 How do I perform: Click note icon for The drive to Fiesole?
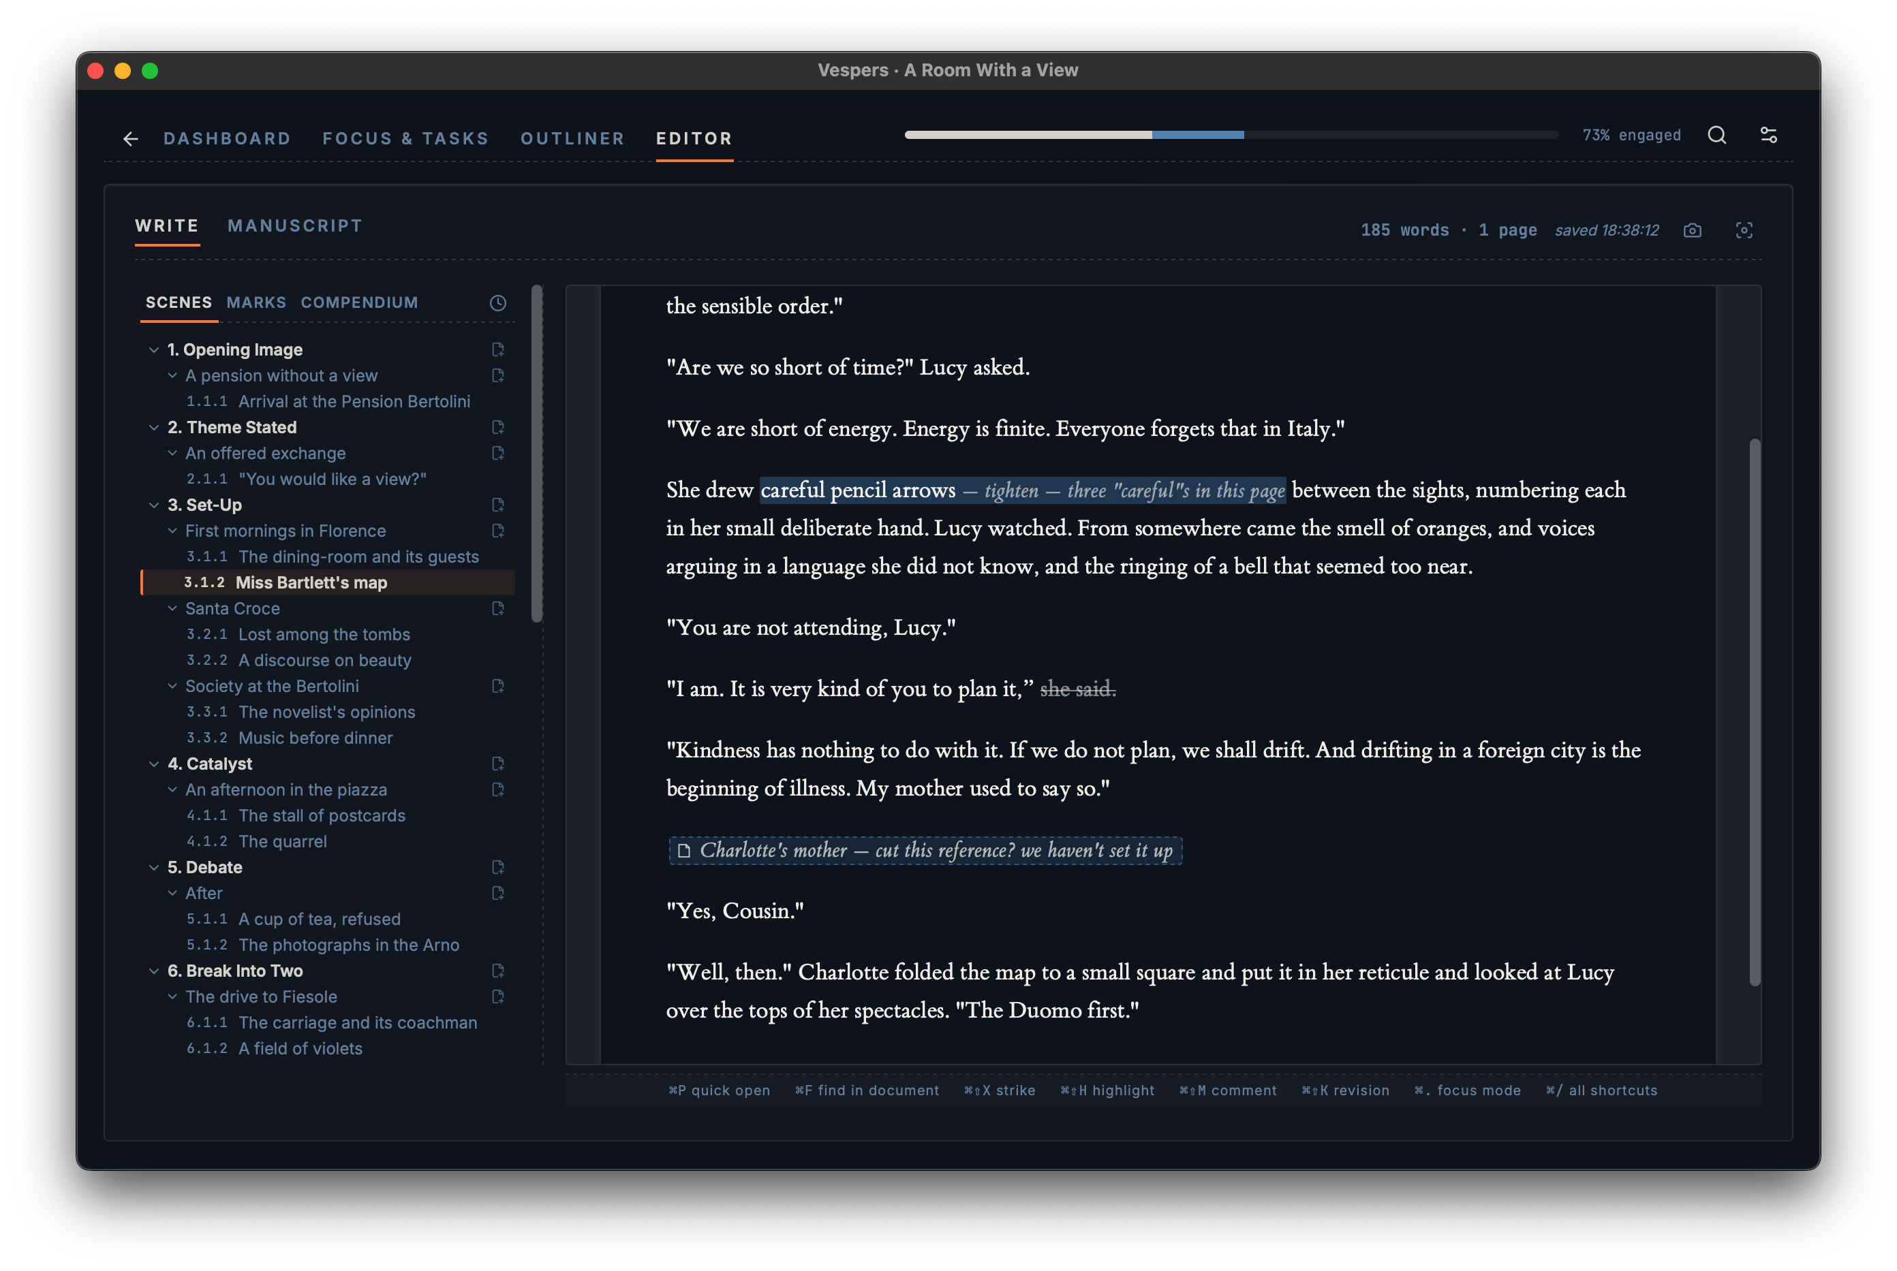click(498, 997)
